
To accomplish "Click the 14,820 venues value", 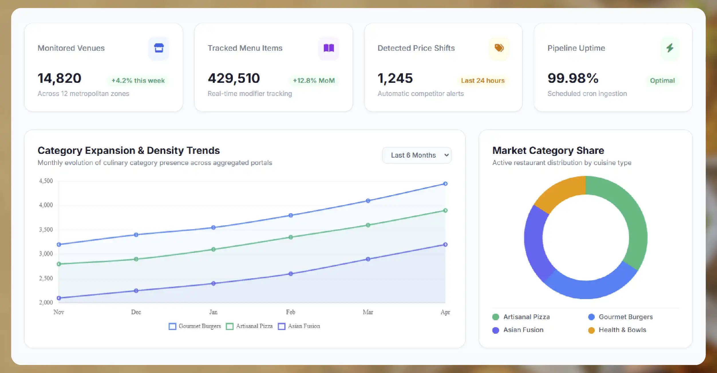I will [60, 78].
